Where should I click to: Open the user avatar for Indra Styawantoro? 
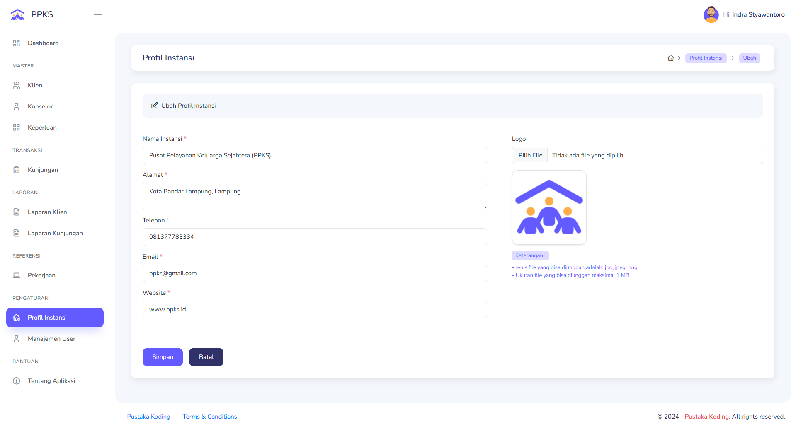(x=711, y=14)
